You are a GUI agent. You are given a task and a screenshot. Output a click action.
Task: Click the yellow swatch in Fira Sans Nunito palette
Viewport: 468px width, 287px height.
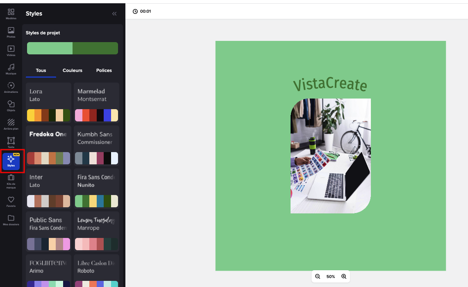93,201
